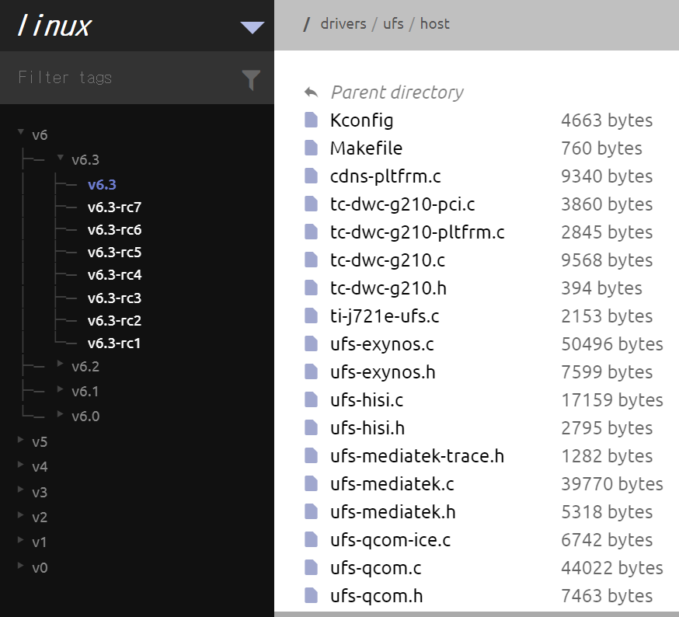The height and width of the screenshot is (617, 679).
Task: Select tag v6.3-rc3
Action: pyautogui.click(x=114, y=298)
